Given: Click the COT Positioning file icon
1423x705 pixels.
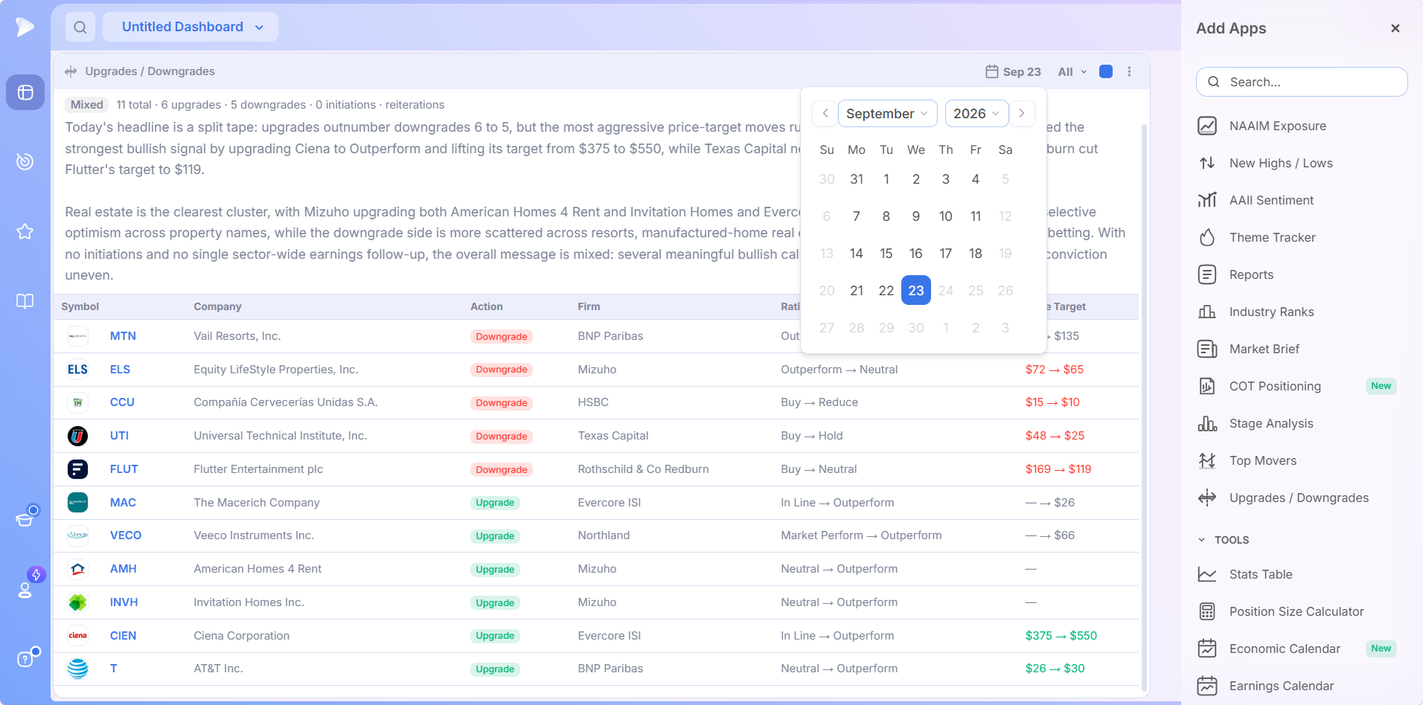Looking at the screenshot, I should tap(1207, 386).
